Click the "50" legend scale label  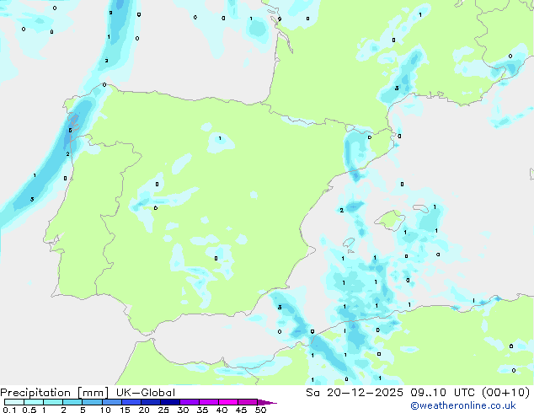point(261,410)
